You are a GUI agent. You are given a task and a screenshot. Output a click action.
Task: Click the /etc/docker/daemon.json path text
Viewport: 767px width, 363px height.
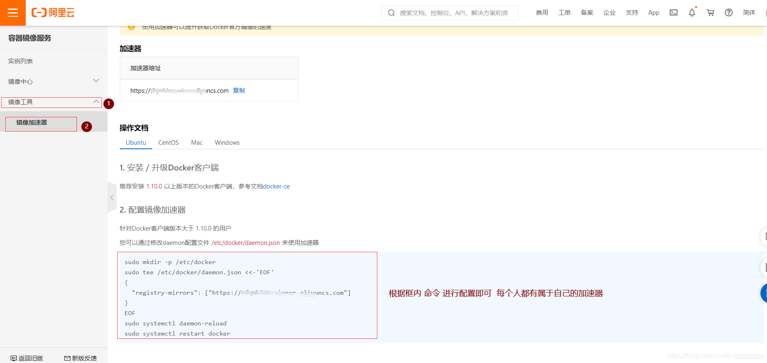click(245, 242)
